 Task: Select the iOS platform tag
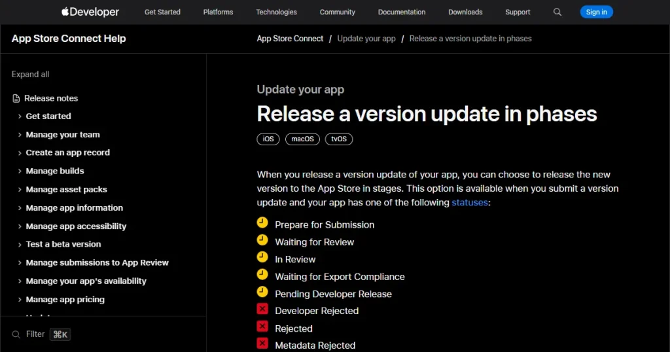pyautogui.click(x=268, y=139)
